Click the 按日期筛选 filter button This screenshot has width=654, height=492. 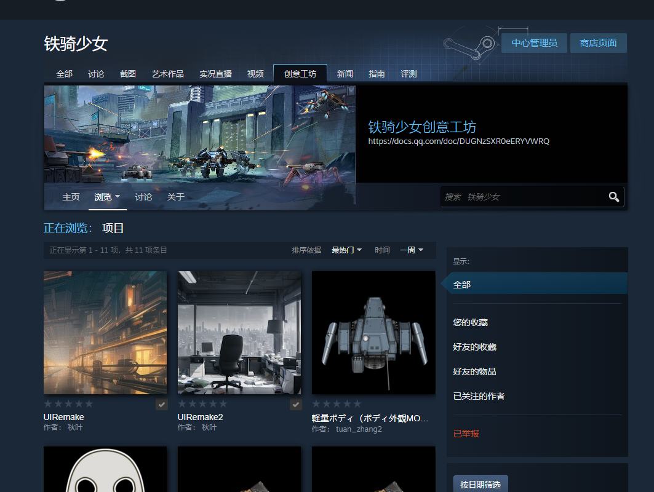click(481, 484)
